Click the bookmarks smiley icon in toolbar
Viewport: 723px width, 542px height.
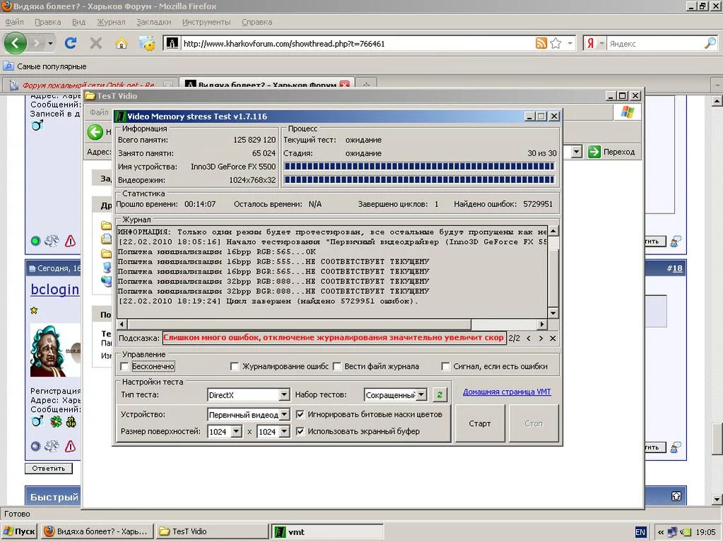point(147,43)
